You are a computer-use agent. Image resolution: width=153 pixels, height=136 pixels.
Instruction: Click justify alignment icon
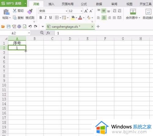click(114, 18)
